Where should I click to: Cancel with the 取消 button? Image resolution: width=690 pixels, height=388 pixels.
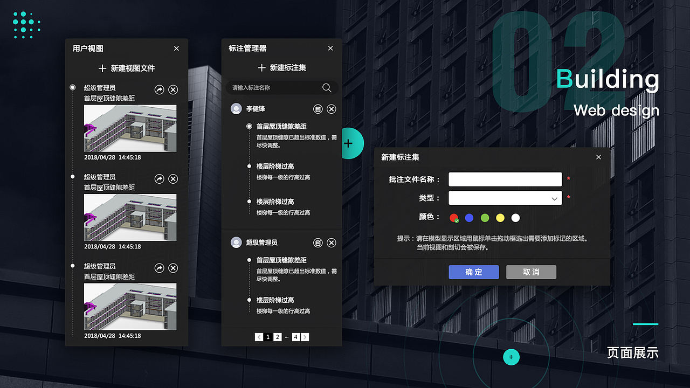click(531, 272)
